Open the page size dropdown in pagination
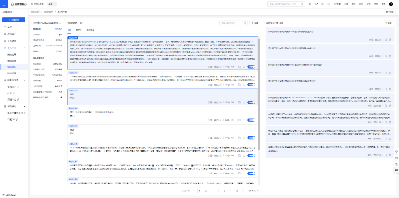399x198 pixels. click(253, 191)
